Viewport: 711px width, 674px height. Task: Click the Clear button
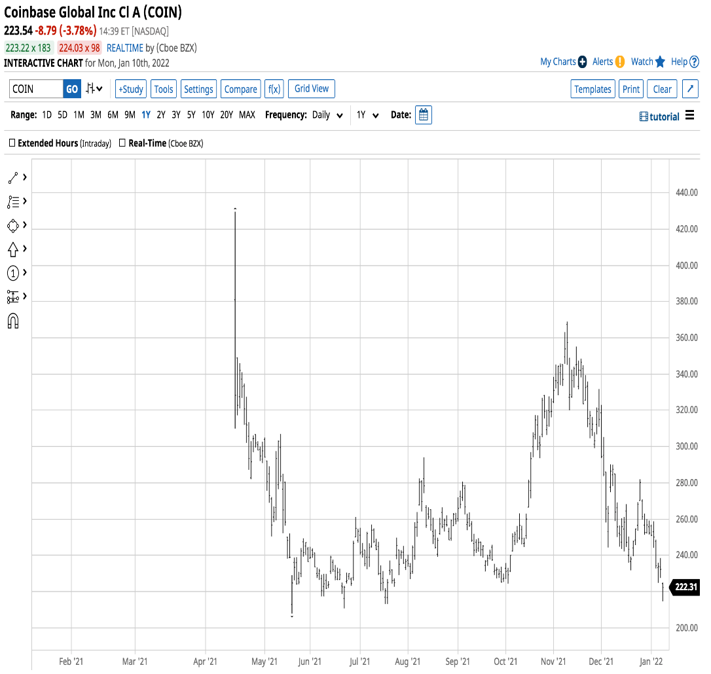[x=663, y=89]
